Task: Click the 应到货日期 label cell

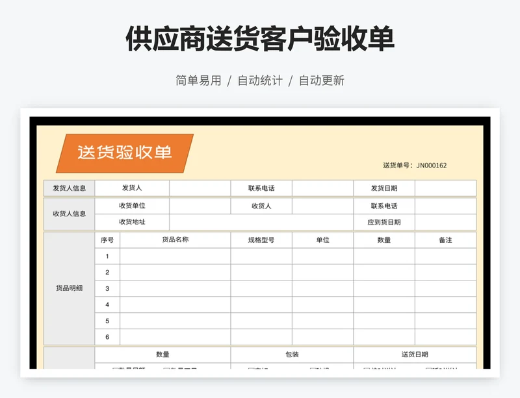Action: coord(384,222)
